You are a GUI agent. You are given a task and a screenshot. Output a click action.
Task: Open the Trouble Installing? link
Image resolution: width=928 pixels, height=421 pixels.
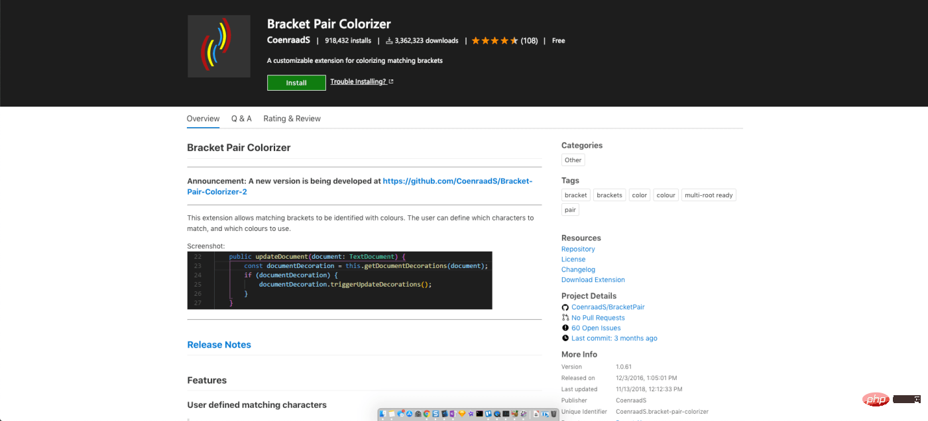coord(358,81)
